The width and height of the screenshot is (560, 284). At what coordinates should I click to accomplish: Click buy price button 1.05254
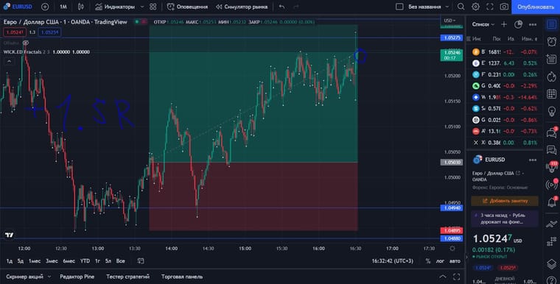click(49, 32)
